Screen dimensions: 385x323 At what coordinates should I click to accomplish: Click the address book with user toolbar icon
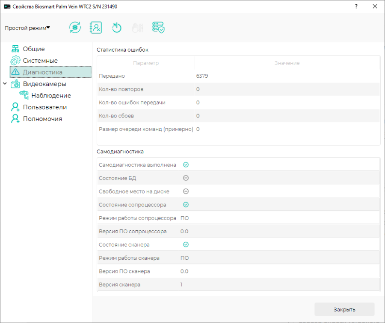[x=96, y=27]
